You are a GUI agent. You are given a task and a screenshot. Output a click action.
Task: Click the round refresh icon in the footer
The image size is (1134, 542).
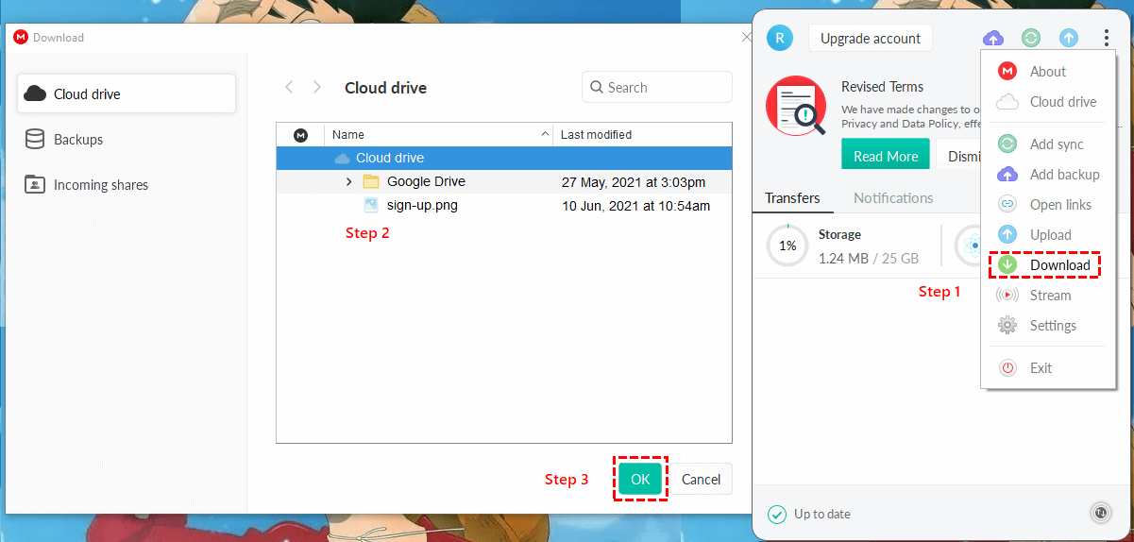click(1101, 513)
